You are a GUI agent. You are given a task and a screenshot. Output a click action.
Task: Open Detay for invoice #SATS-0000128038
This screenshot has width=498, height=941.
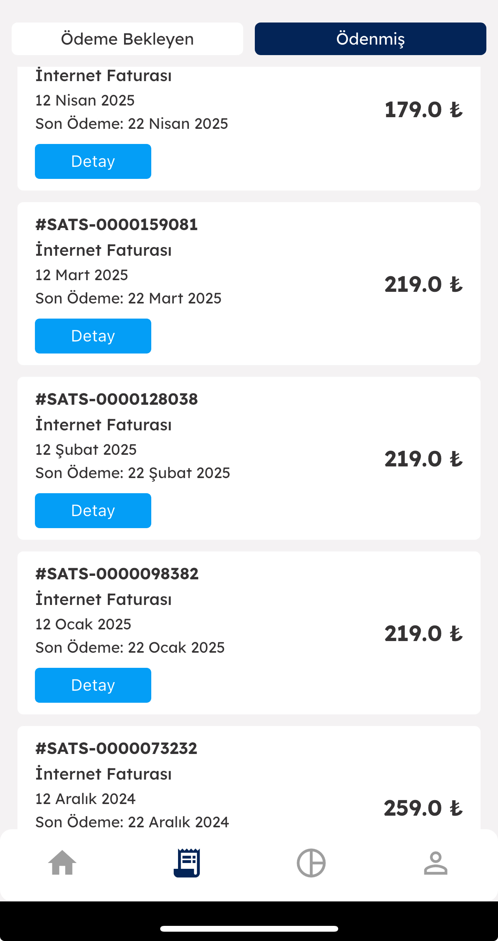pyautogui.click(x=93, y=511)
